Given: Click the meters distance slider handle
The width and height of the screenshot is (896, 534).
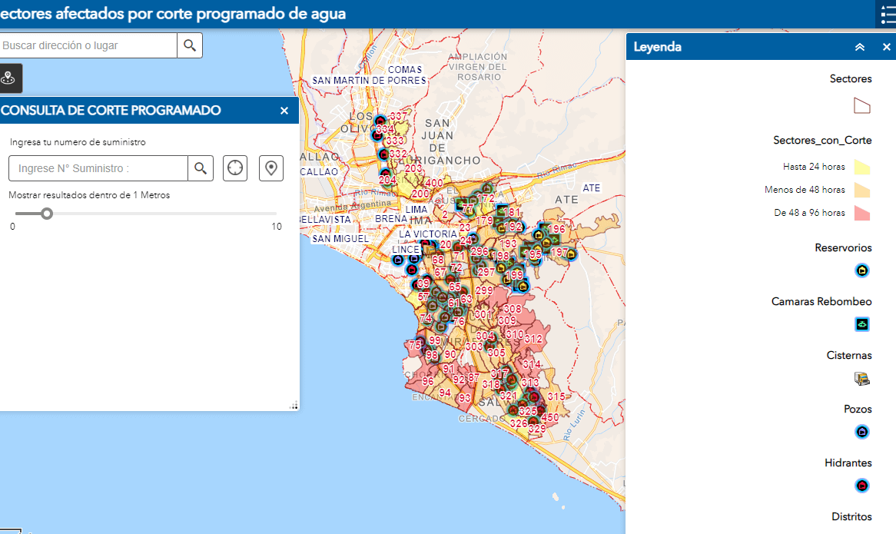Looking at the screenshot, I should (47, 213).
